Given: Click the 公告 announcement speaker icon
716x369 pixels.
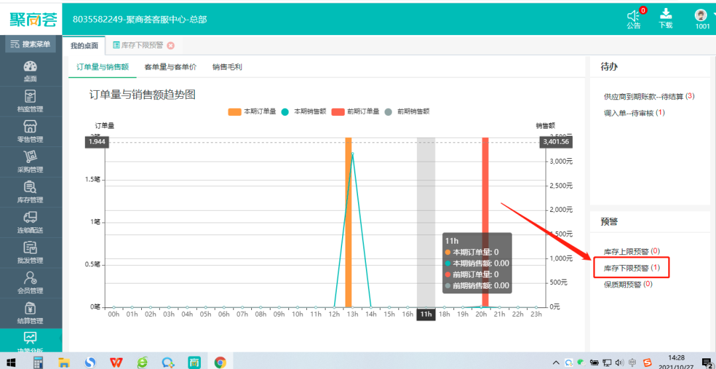Looking at the screenshot, I should coord(634,15).
